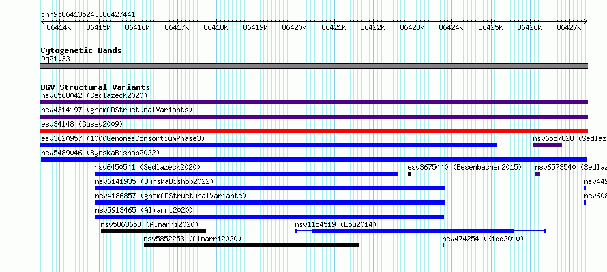Open esv3675440 (Besenbacher2015) label
The width and height of the screenshot is (607, 272).
pos(464,167)
